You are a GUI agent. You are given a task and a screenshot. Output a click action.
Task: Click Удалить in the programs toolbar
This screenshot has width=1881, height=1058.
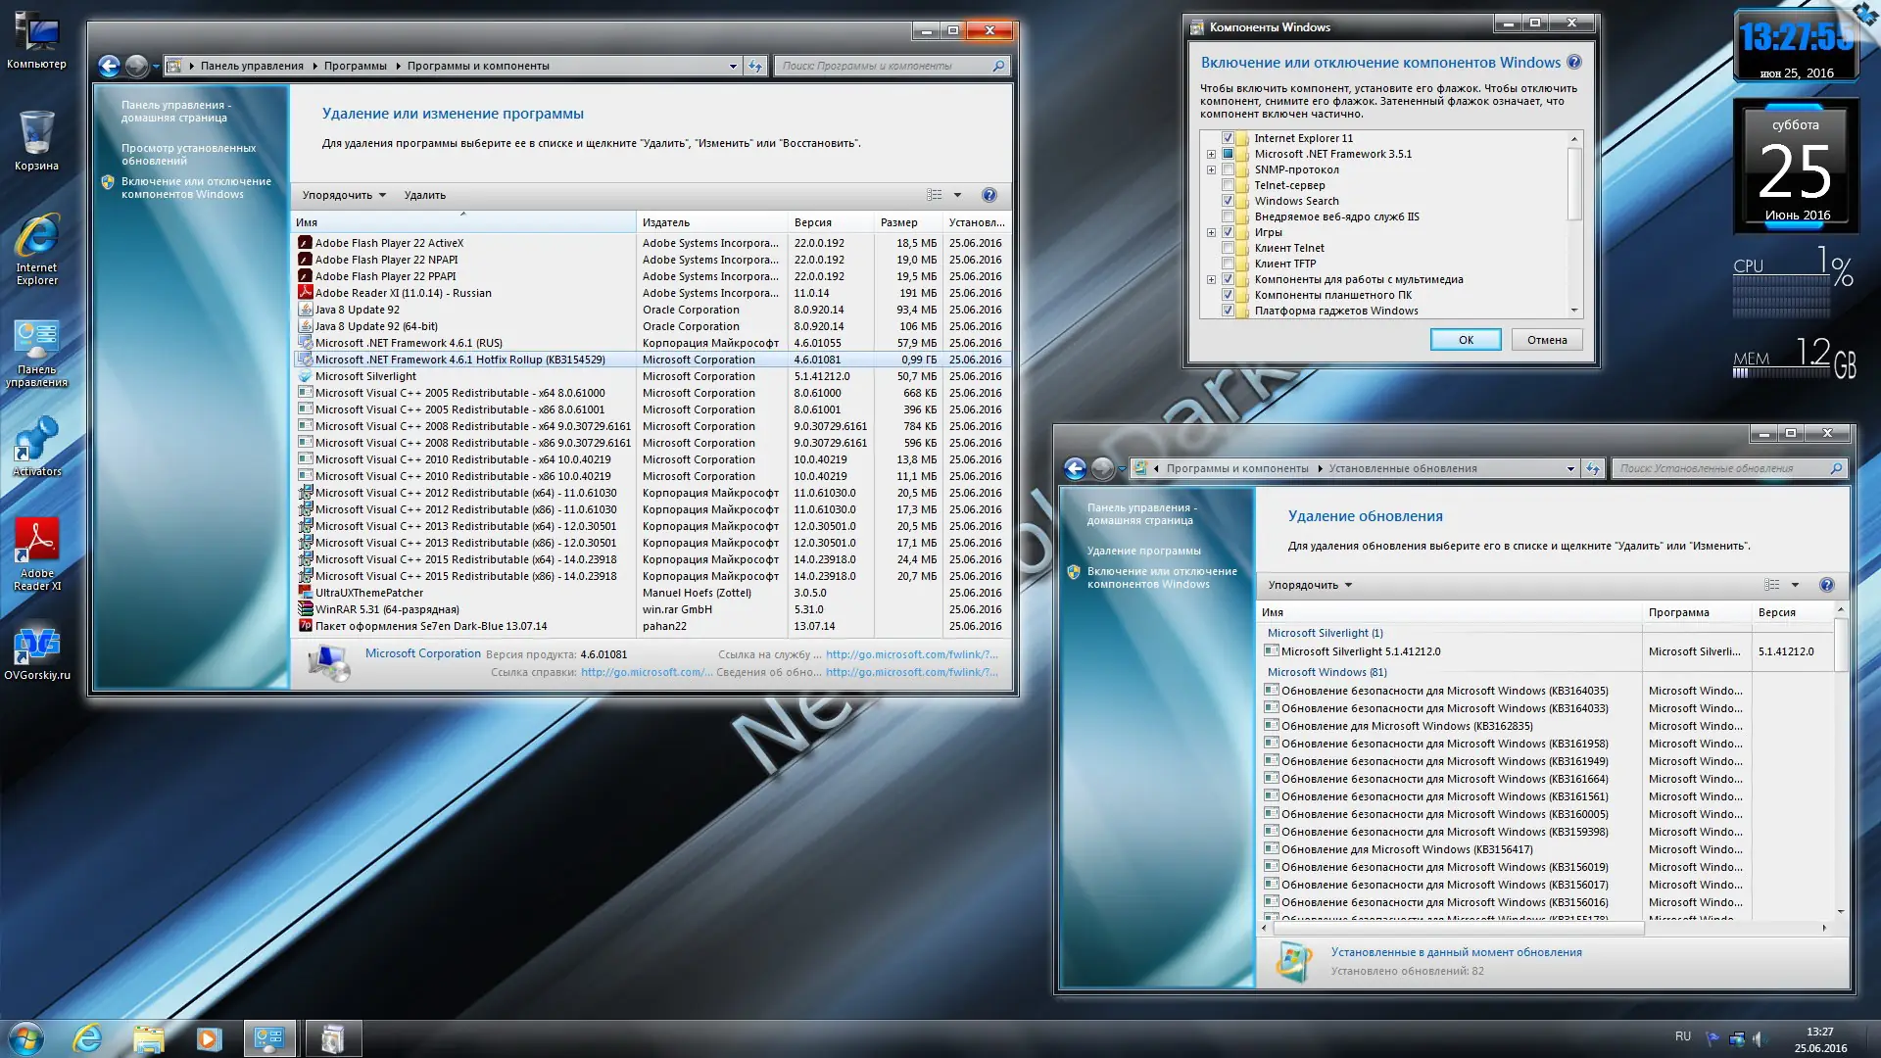coord(424,195)
